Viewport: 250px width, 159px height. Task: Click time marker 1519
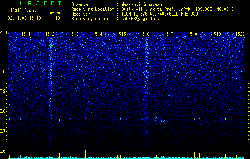coord(216,34)
